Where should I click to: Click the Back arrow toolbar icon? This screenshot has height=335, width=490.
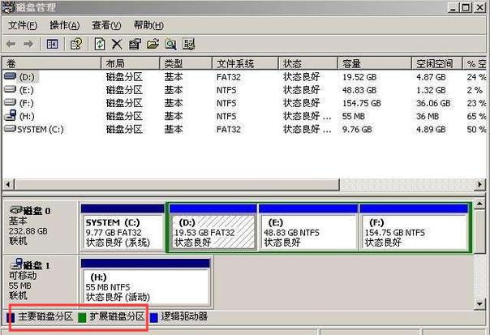pos(11,45)
